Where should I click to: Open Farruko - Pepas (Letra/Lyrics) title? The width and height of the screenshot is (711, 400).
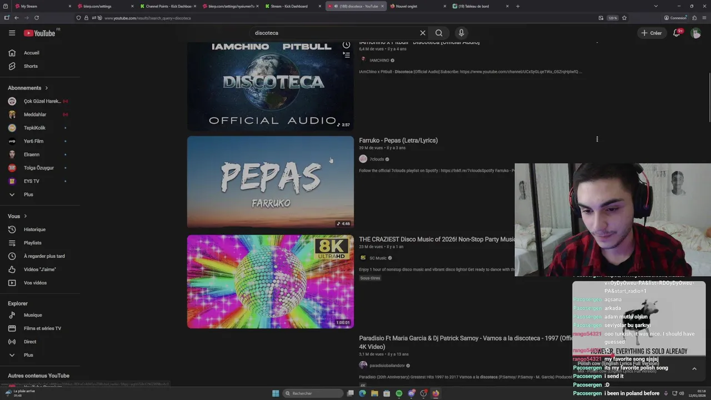click(x=398, y=141)
